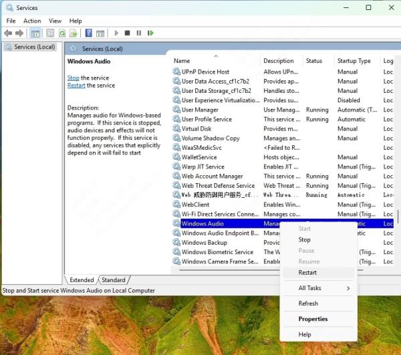The width and height of the screenshot is (401, 355).
Task: Sort by the Name column header
Action: click(x=216, y=61)
